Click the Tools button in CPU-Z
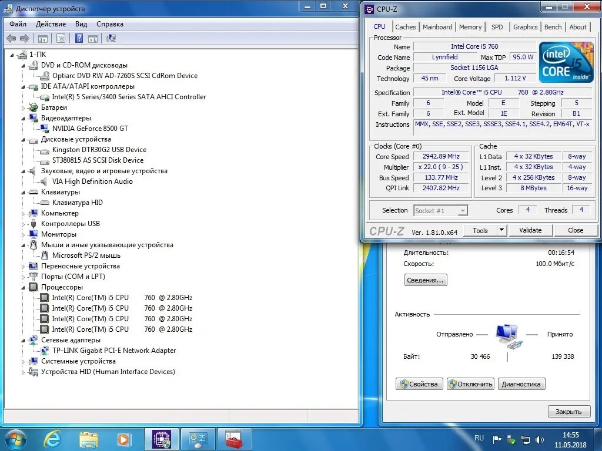 tap(480, 230)
